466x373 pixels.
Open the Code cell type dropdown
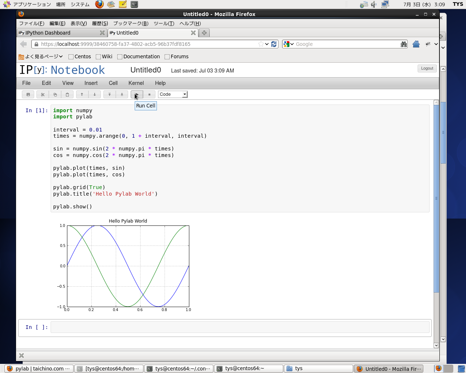pyautogui.click(x=173, y=94)
